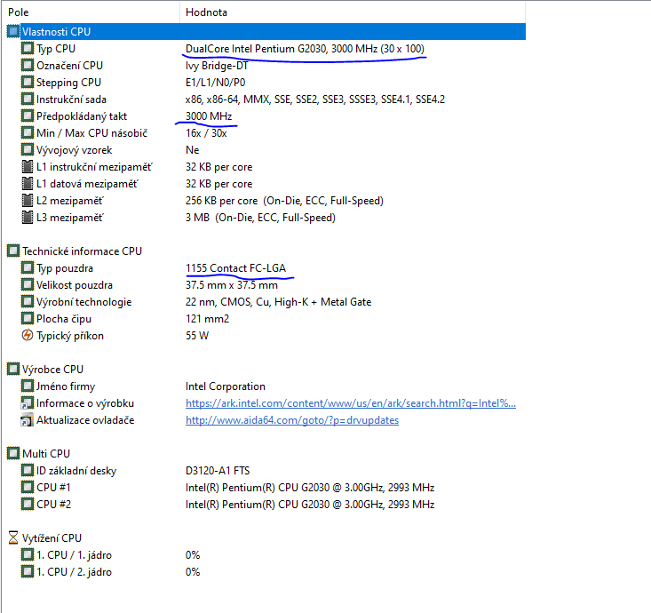
Task: Click the Typický příkon lightning icon
Action: pos(28,336)
